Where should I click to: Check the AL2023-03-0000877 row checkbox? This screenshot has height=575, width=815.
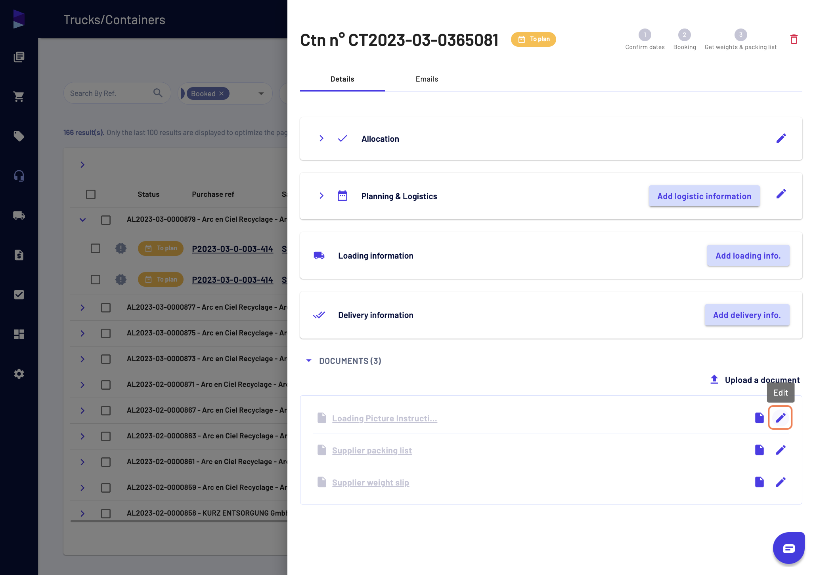tap(106, 308)
